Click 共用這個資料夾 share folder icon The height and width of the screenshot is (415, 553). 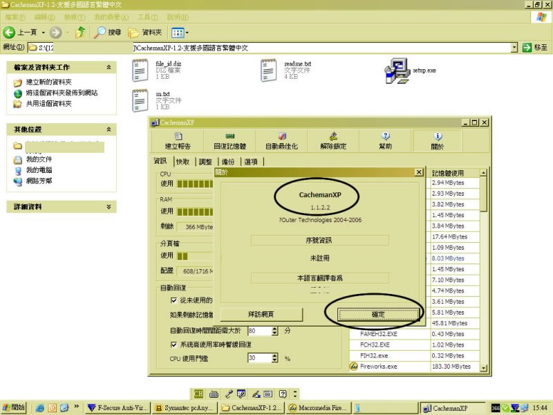(x=18, y=104)
